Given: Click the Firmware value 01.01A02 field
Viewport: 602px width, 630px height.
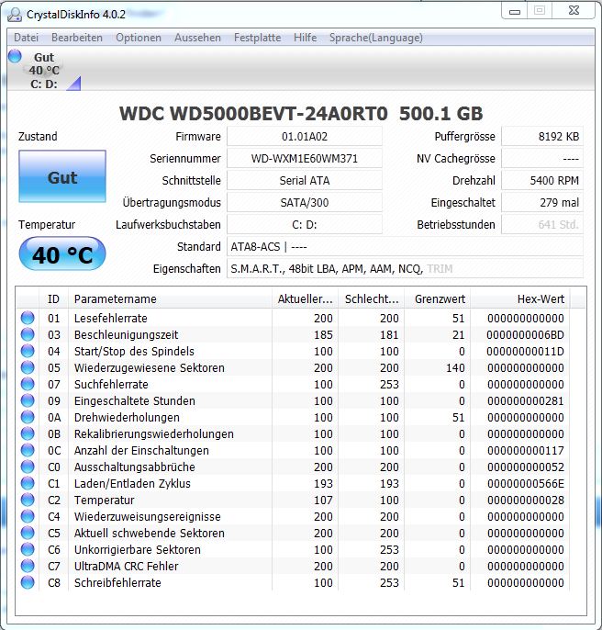Looking at the screenshot, I should 305,137.
